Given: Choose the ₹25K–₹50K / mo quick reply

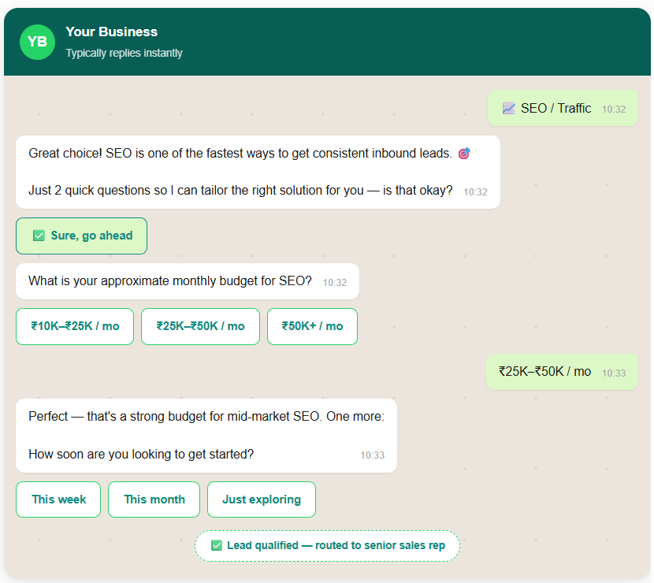Looking at the screenshot, I should click(200, 326).
